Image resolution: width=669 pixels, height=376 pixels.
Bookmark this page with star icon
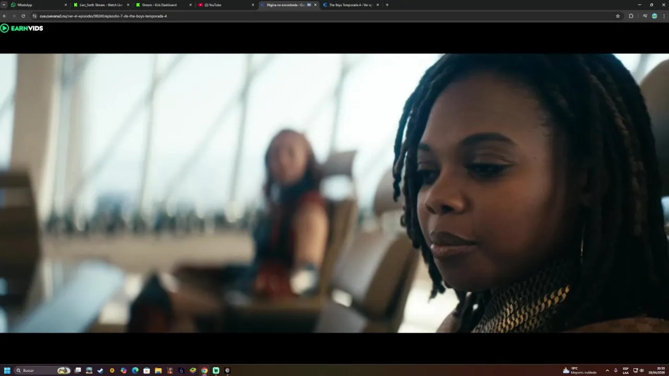[618, 16]
